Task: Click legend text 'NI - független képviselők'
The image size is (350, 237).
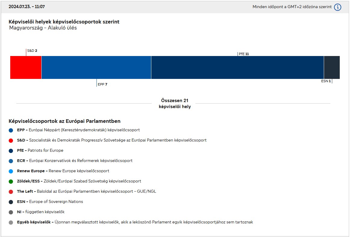Action: (41, 212)
